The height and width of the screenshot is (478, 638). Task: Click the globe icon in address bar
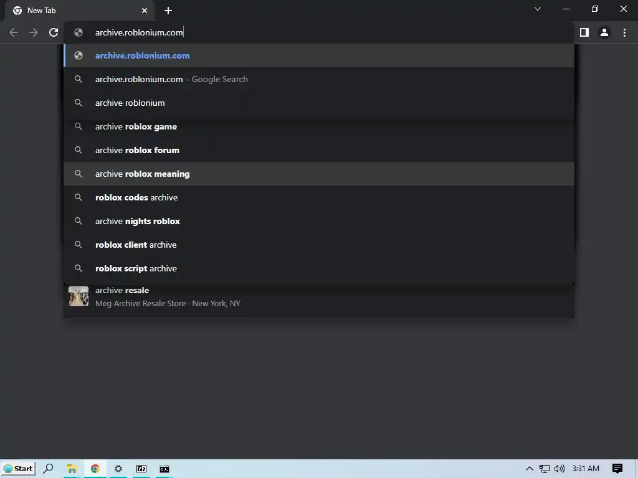coord(79,32)
